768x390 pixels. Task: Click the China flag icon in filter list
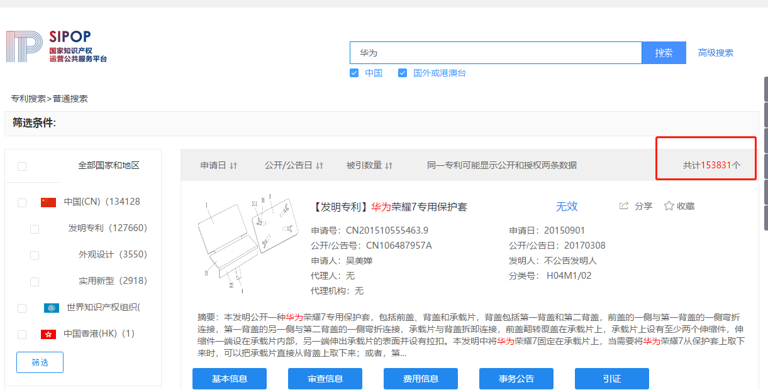[x=48, y=202]
